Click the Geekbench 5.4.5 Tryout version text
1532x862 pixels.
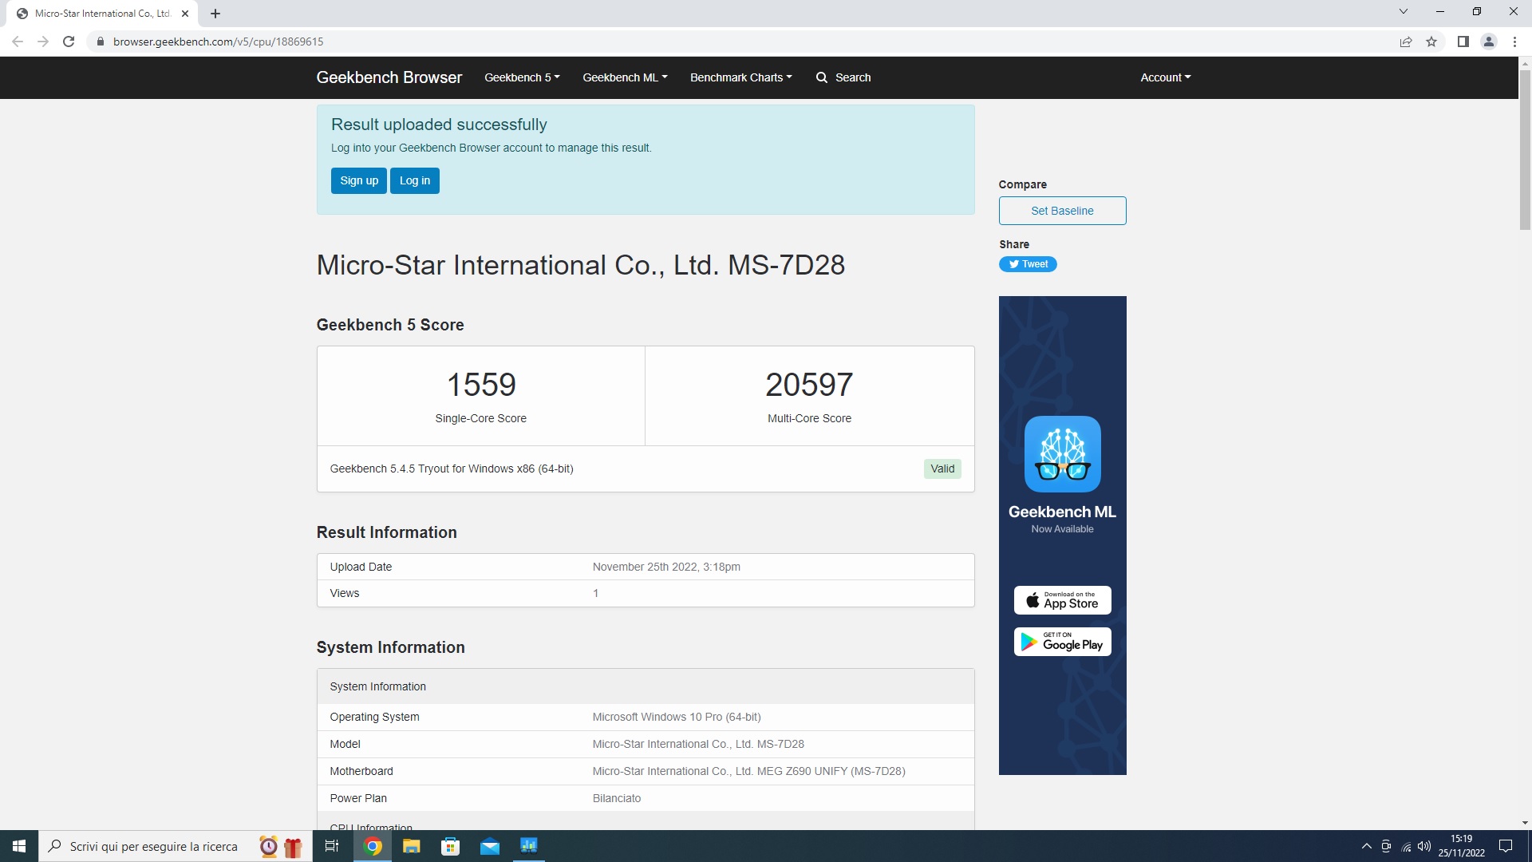452,469
